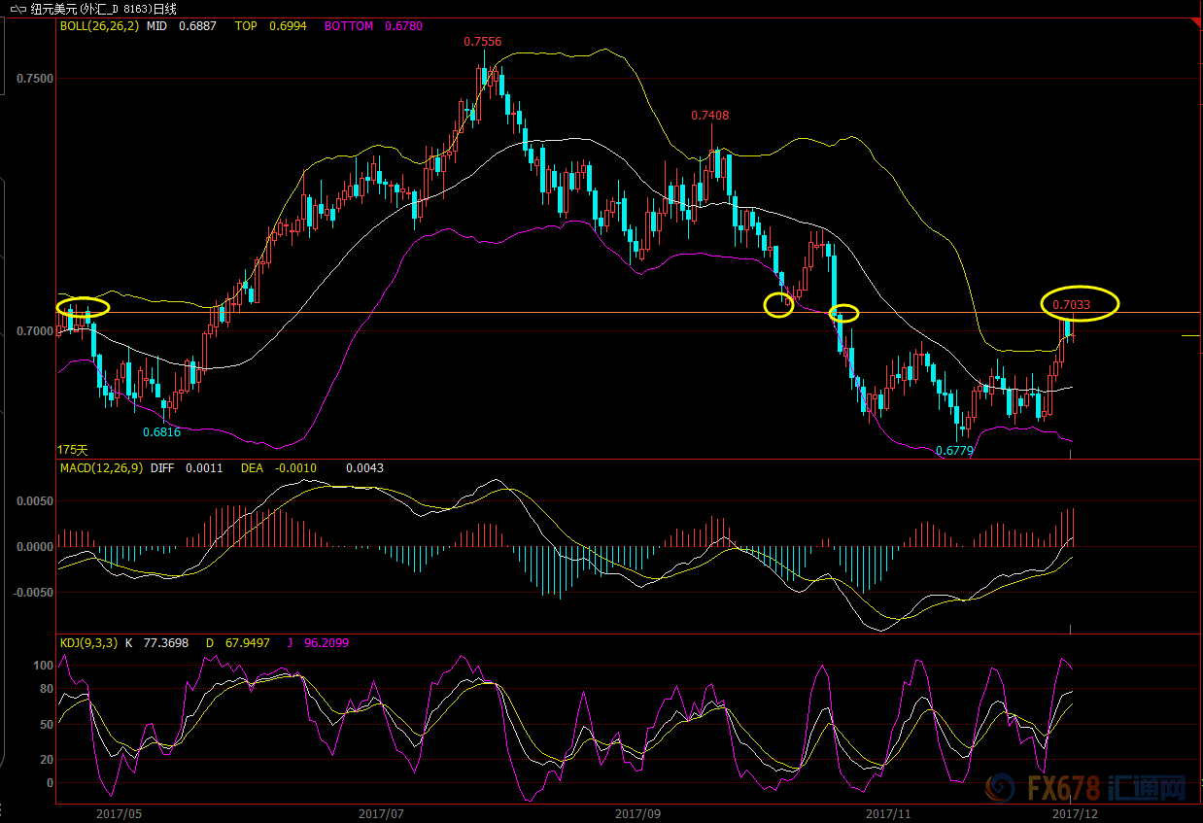
Task: Click the 0.7408 peak price label
Action: click(x=709, y=115)
